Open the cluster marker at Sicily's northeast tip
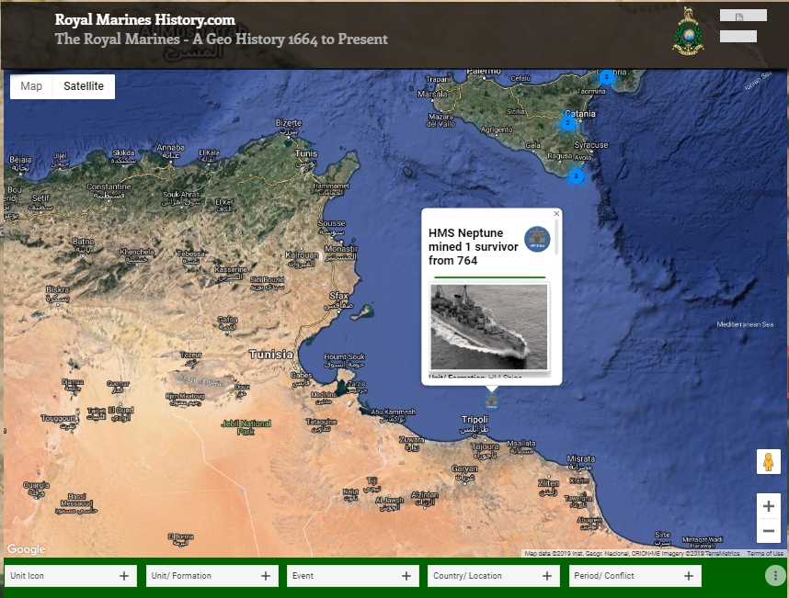789x598 pixels. point(606,77)
